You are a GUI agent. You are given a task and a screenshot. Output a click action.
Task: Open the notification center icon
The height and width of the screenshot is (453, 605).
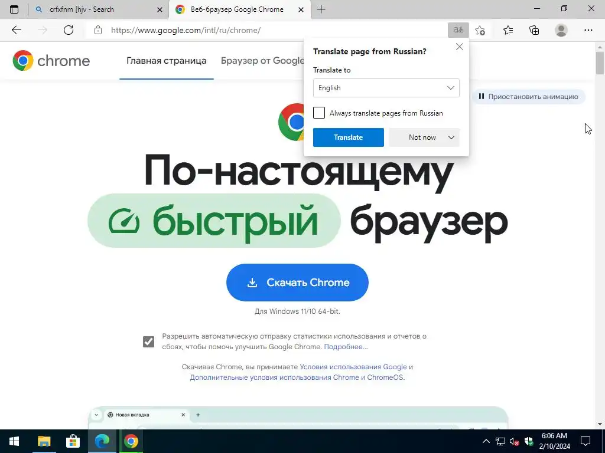coord(586,441)
